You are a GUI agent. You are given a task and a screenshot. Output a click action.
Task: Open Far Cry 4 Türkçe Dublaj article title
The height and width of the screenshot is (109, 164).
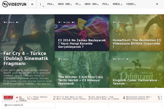(26, 58)
